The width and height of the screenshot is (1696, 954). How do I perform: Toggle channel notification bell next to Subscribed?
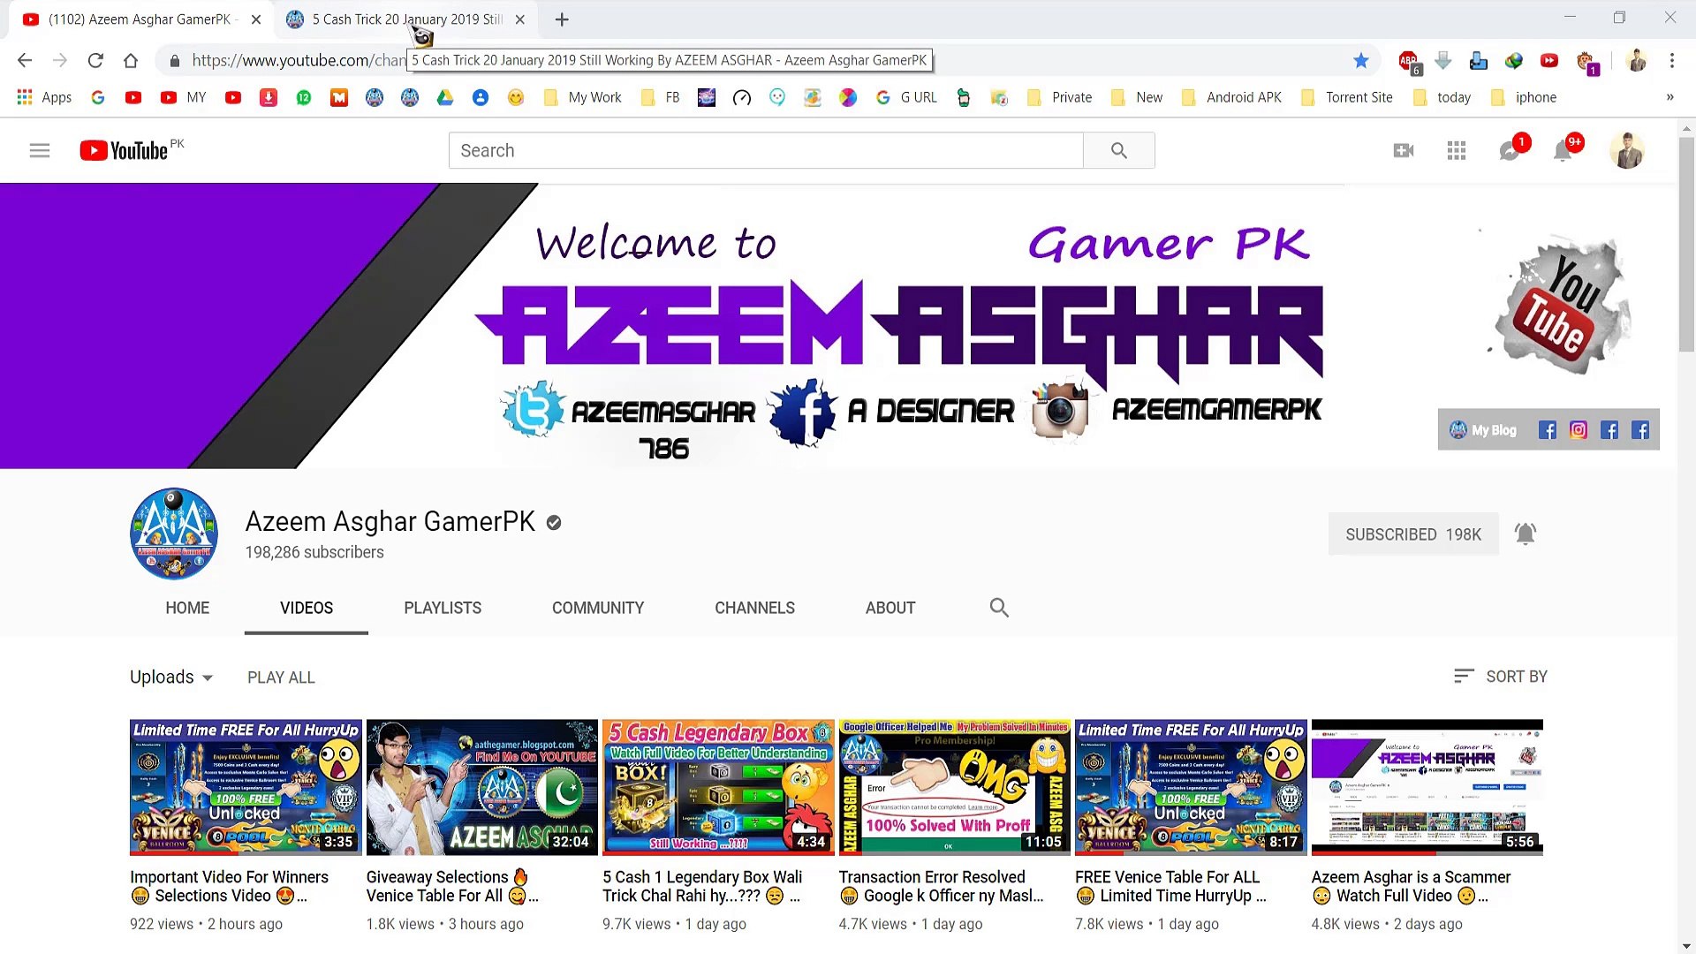pyautogui.click(x=1526, y=534)
